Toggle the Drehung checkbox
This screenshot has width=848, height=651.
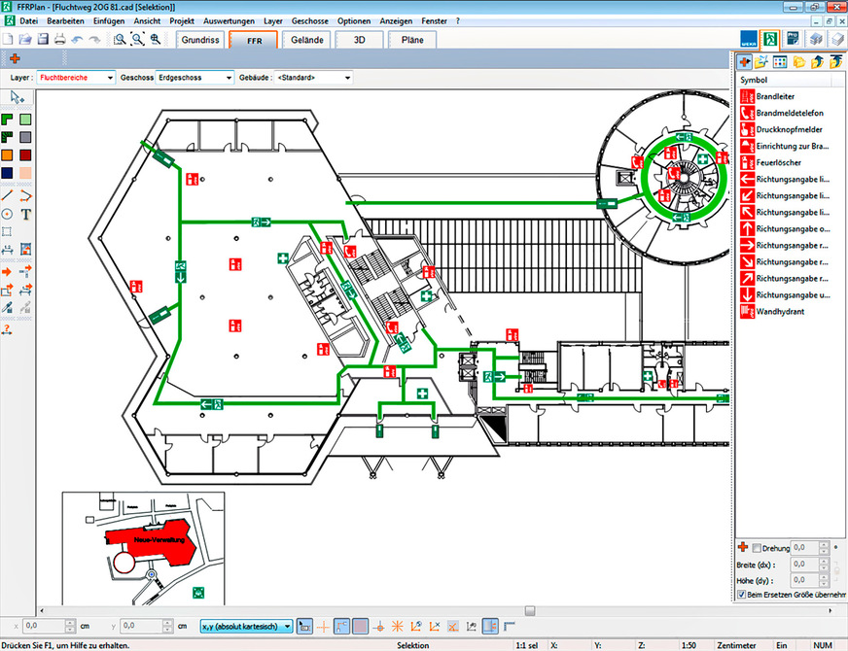tap(758, 549)
